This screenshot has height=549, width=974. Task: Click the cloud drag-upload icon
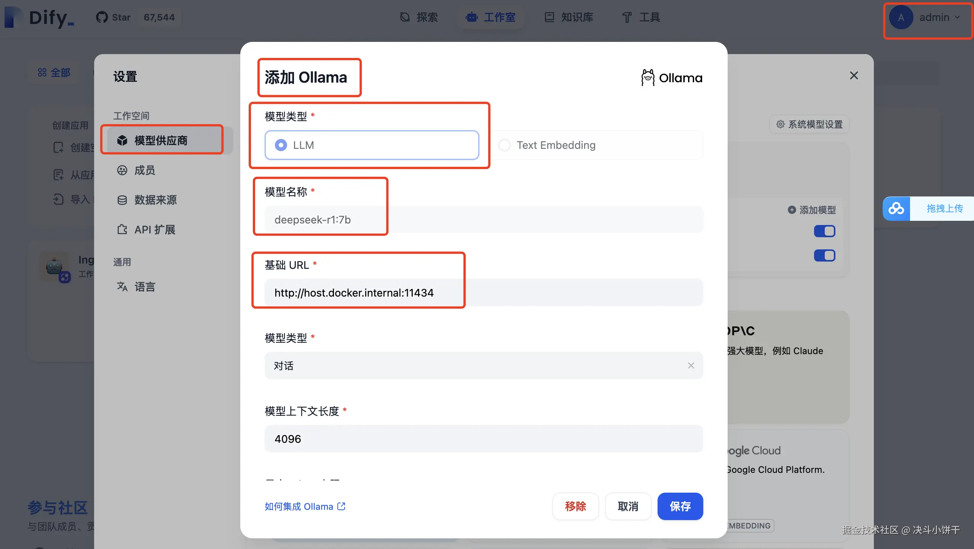tap(896, 209)
